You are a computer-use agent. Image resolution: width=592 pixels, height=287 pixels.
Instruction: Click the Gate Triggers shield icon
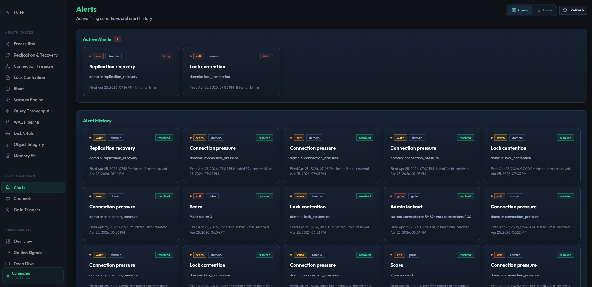click(8, 210)
